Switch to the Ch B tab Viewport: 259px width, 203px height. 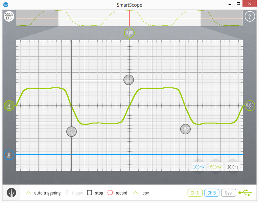point(212,193)
